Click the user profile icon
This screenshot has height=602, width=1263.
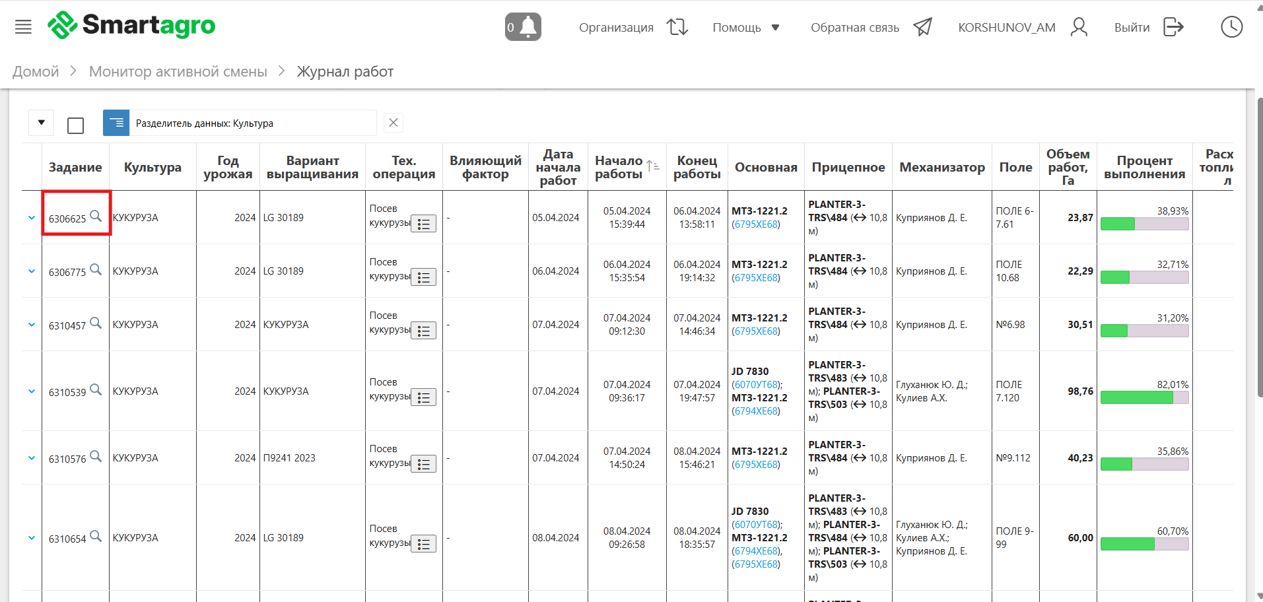point(1079,27)
